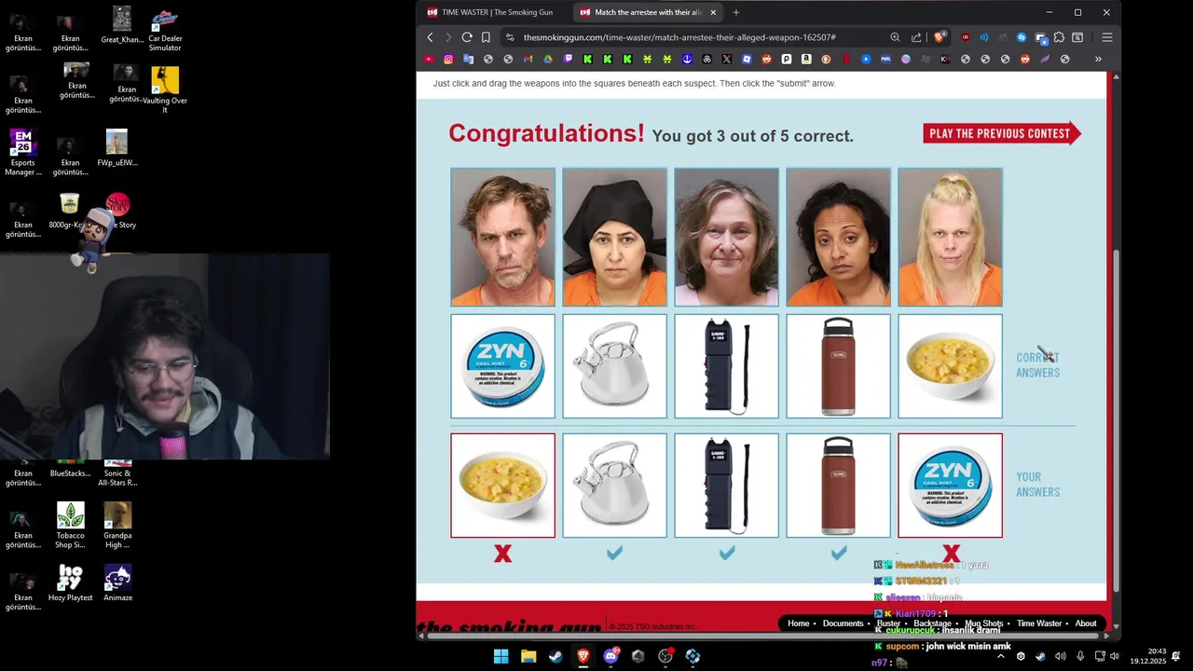Open the Google Drive bookmark icon

(x=548, y=59)
